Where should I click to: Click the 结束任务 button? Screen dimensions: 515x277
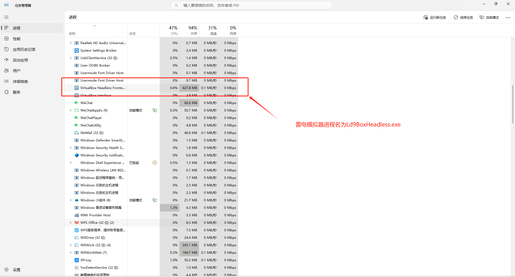(x=464, y=17)
